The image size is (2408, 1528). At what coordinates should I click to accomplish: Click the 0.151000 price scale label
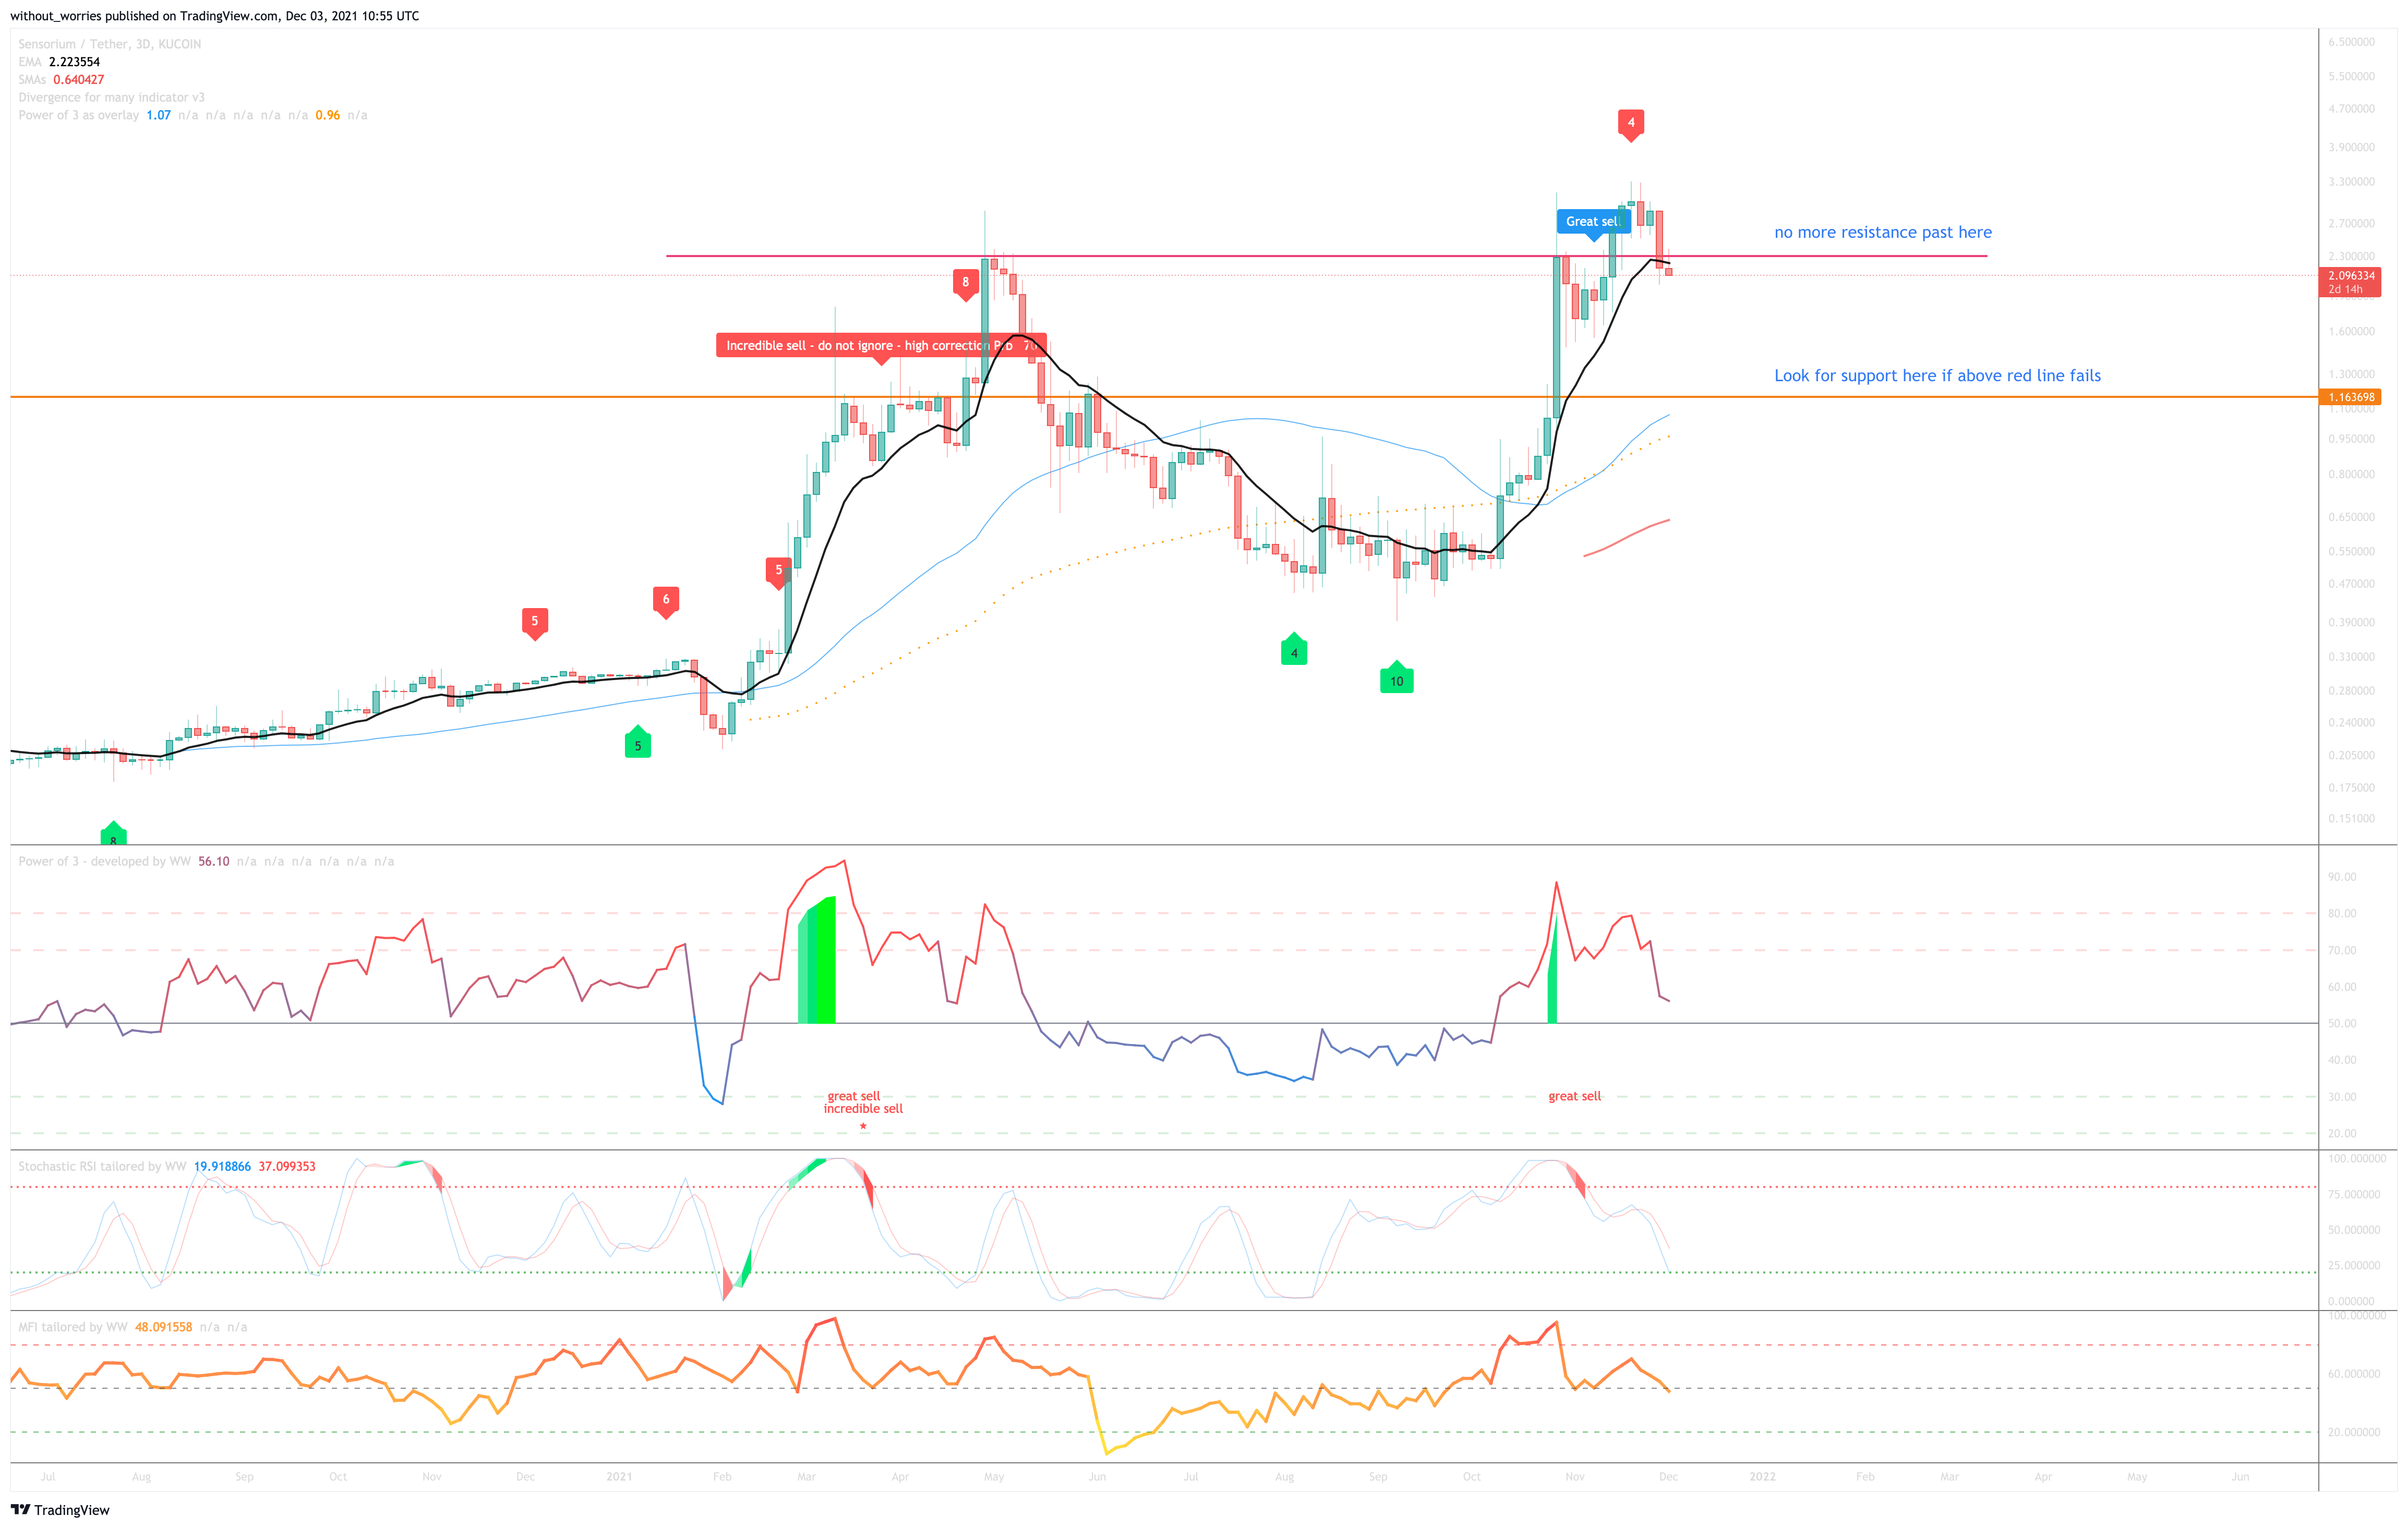(x=2352, y=819)
